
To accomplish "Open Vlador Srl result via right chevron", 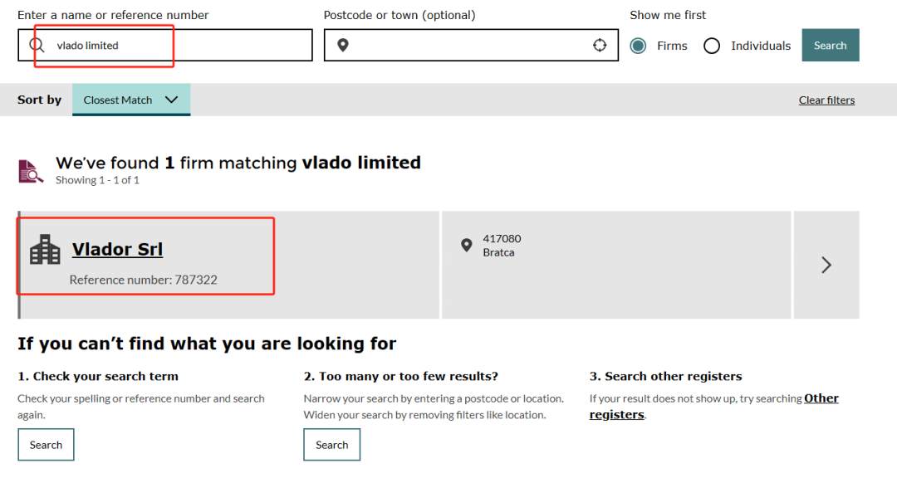I will pos(826,265).
